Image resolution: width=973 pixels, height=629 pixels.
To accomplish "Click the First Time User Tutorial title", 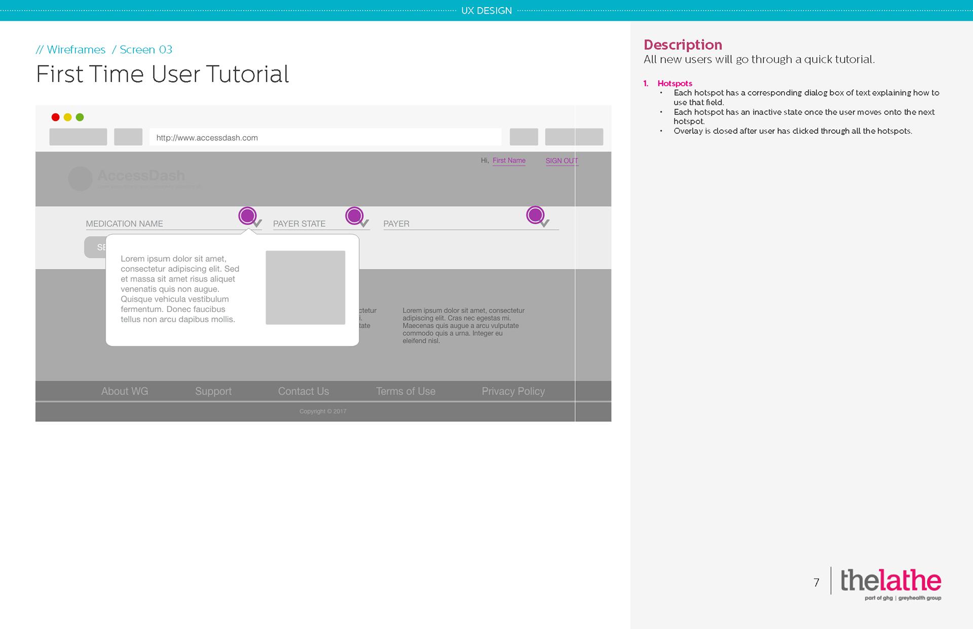I will tap(163, 74).
